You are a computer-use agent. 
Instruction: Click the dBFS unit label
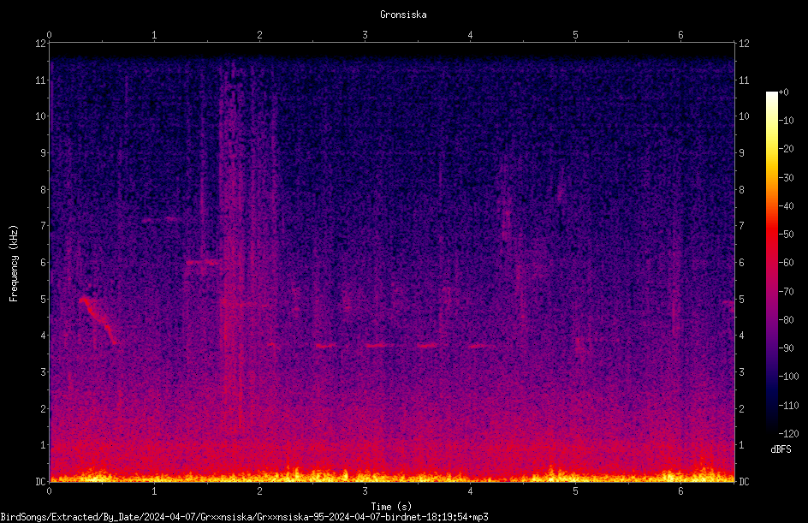tap(781, 449)
